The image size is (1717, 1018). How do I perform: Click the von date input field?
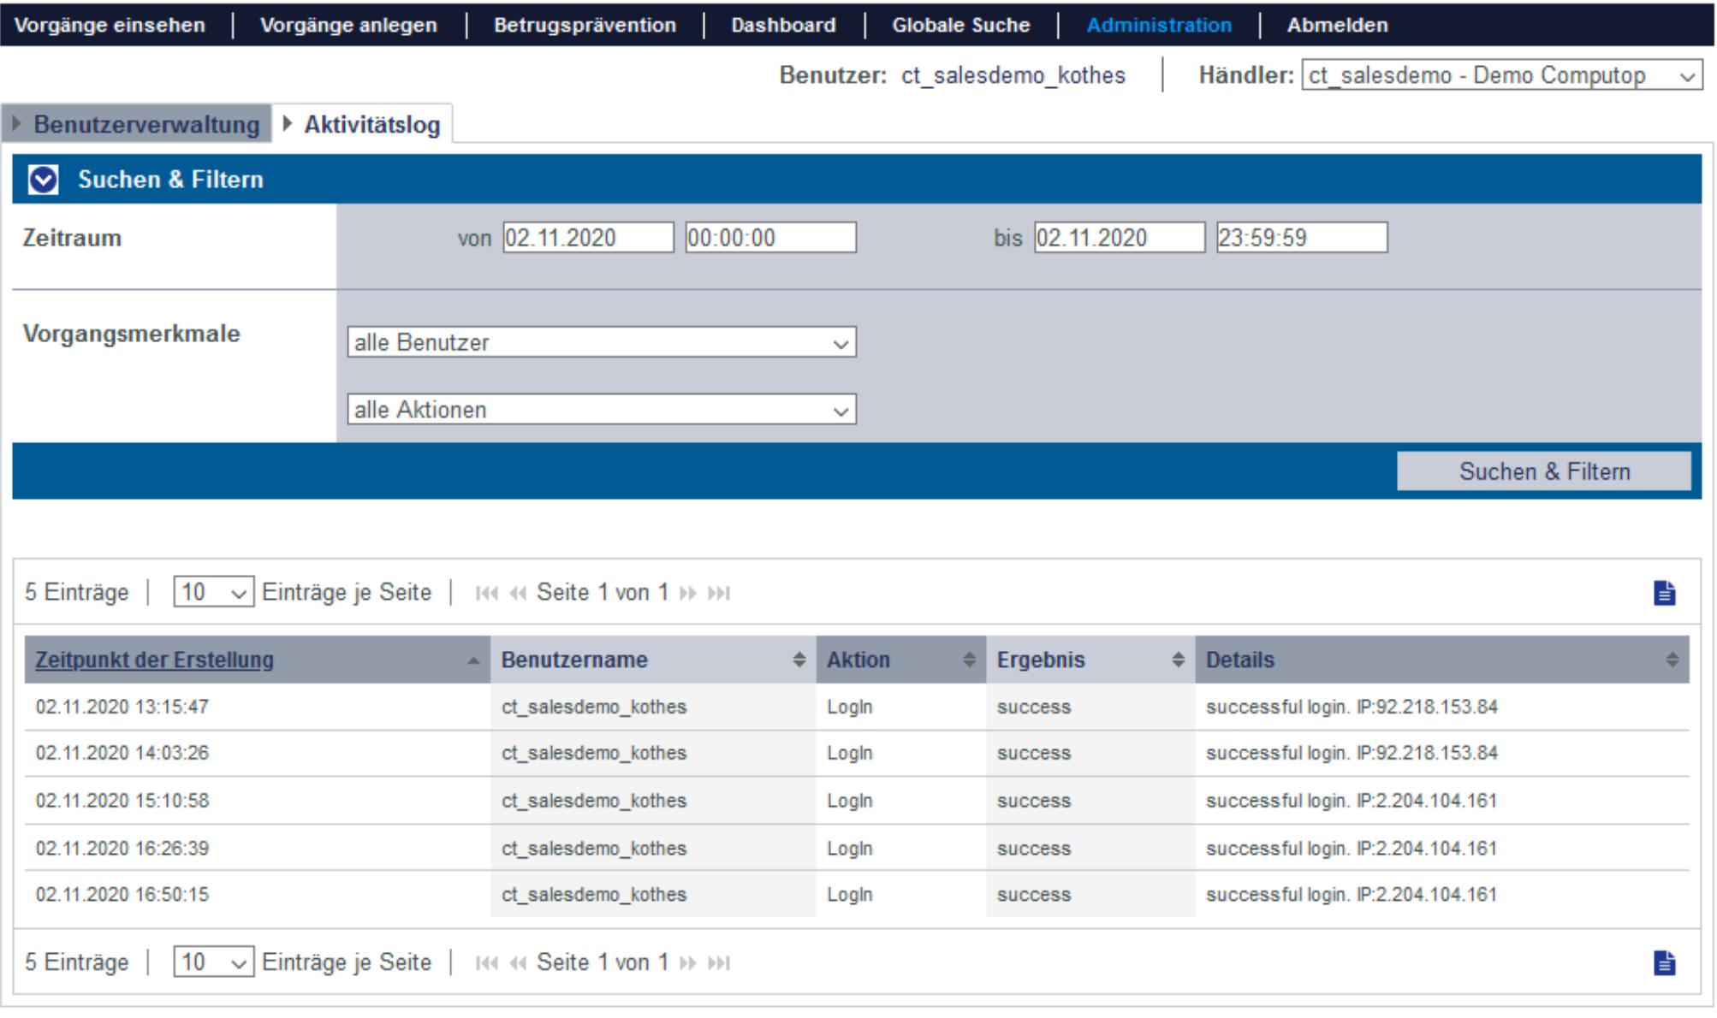[587, 238]
